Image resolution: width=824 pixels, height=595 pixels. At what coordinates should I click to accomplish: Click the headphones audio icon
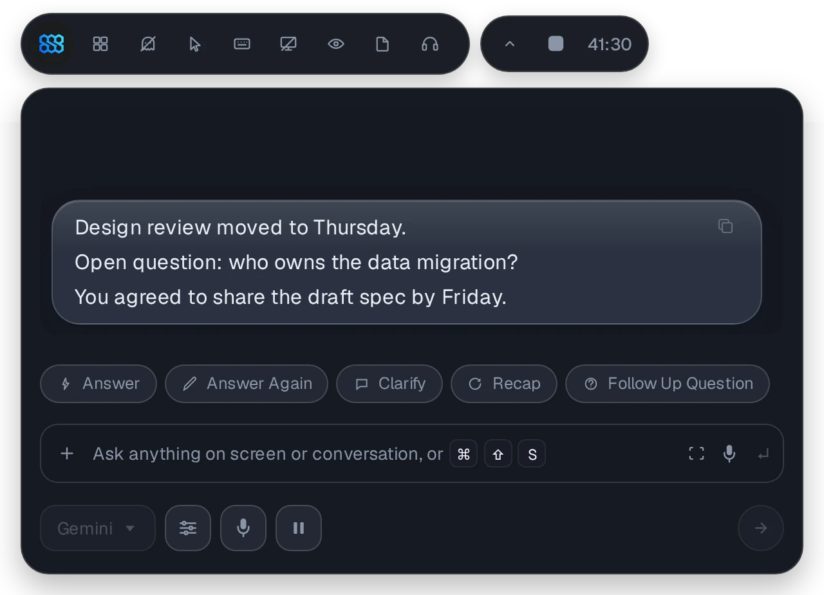pos(430,44)
